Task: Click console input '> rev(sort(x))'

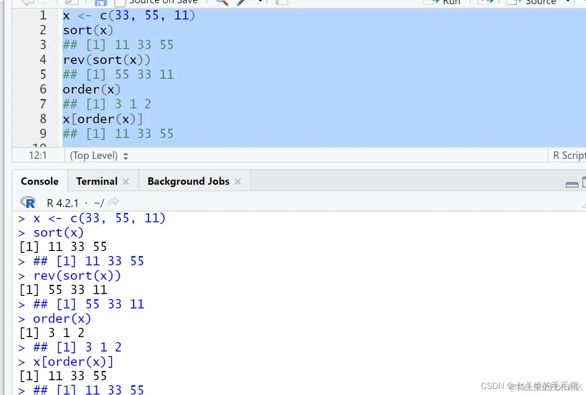Action: click(69, 276)
